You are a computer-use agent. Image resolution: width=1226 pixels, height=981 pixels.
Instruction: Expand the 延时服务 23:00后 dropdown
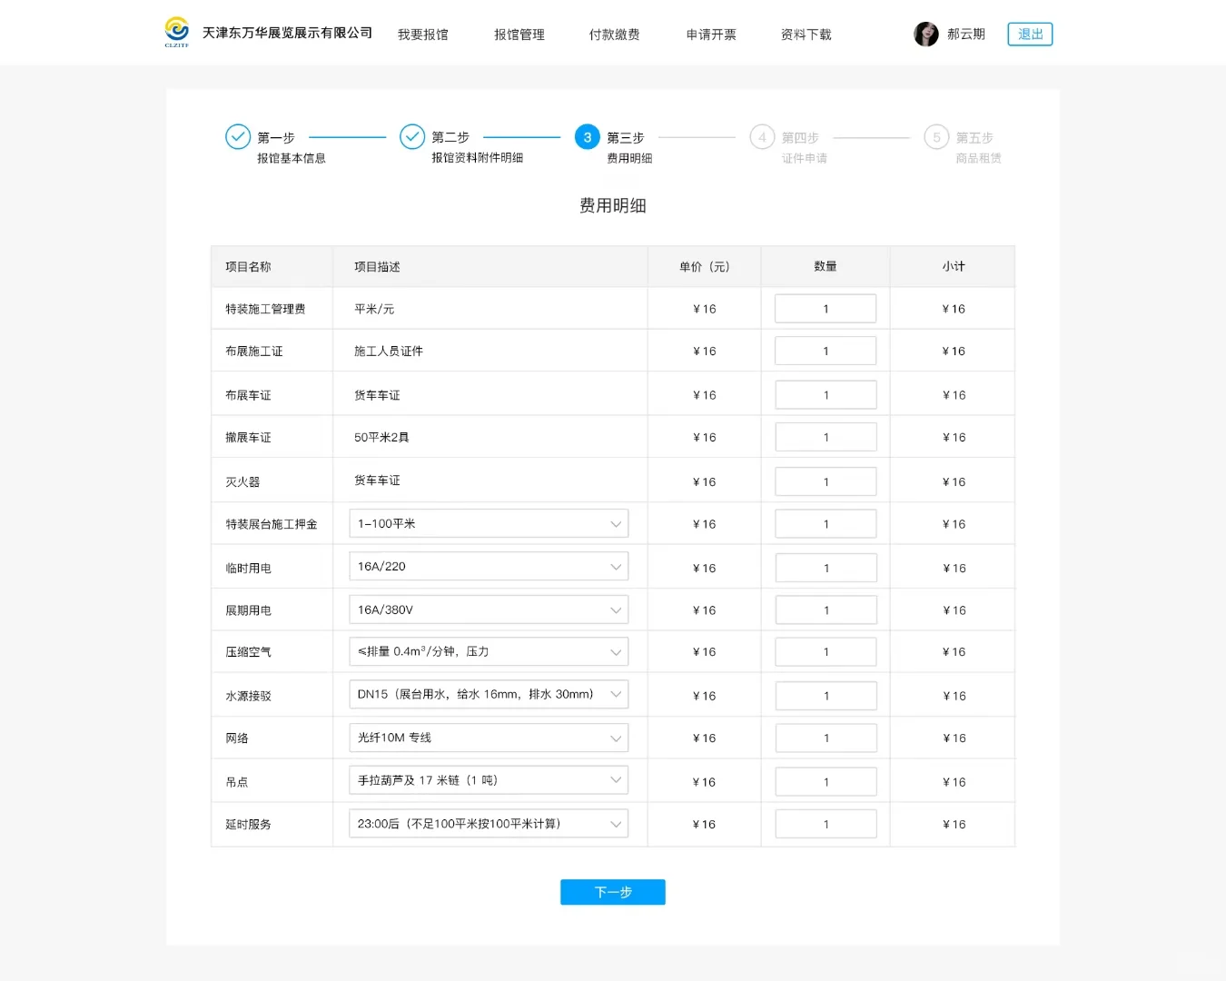coord(489,823)
